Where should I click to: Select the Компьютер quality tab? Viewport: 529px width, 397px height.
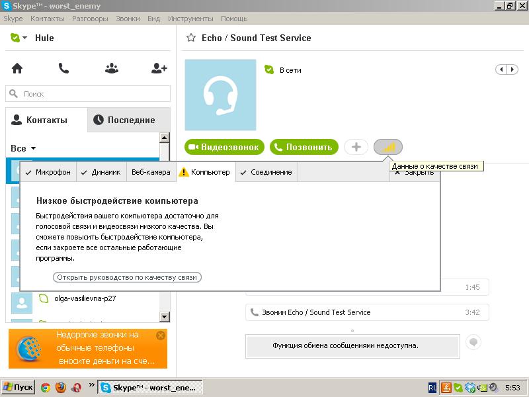pos(206,172)
